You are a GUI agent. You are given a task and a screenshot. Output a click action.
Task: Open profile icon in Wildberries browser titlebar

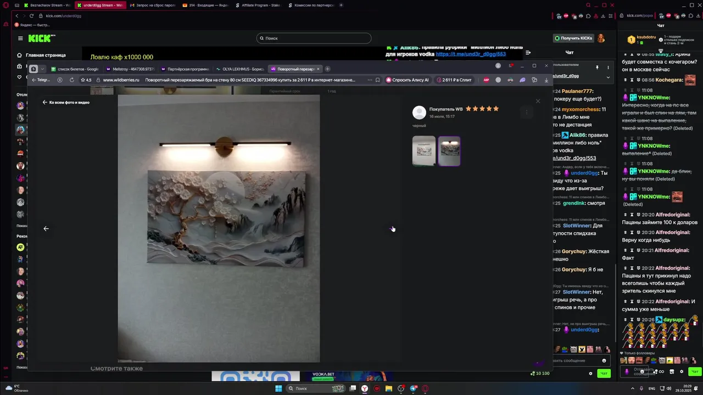[498, 66]
